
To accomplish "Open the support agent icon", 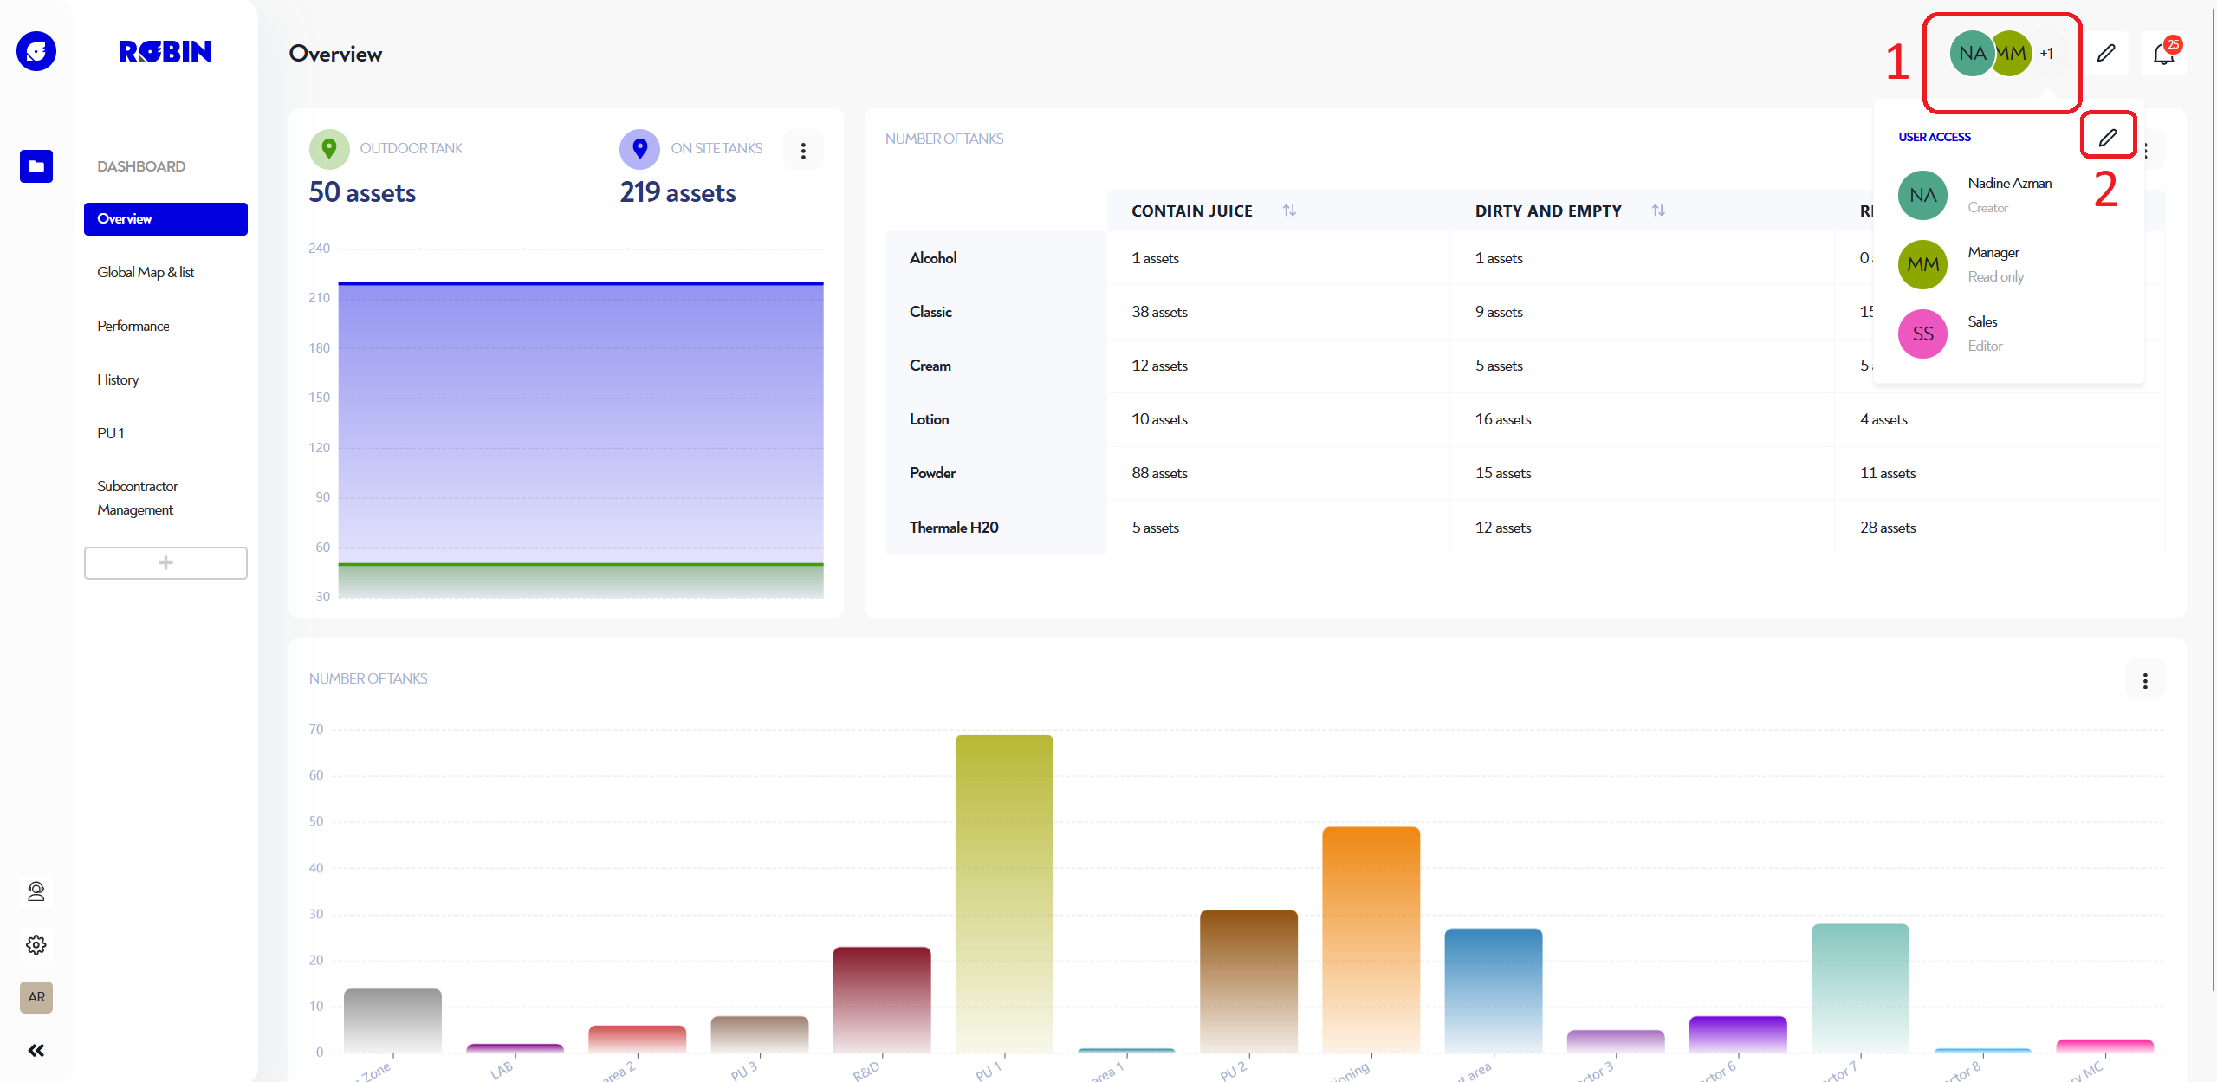I will (36, 891).
